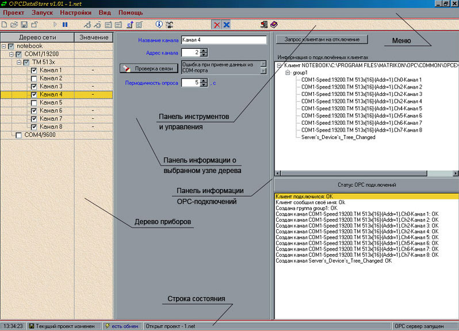
Task: Click 'Создана группа group1: OK' log line
Action: pyautogui.click(x=307, y=208)
